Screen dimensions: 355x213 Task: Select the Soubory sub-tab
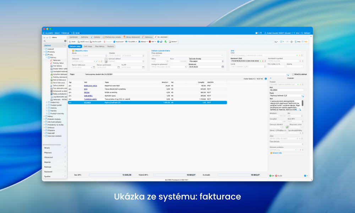tap(111, 47)
